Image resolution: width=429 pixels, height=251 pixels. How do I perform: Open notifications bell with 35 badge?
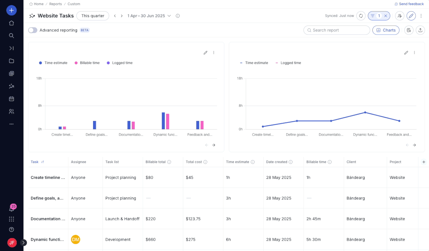[x=12, y=209]
